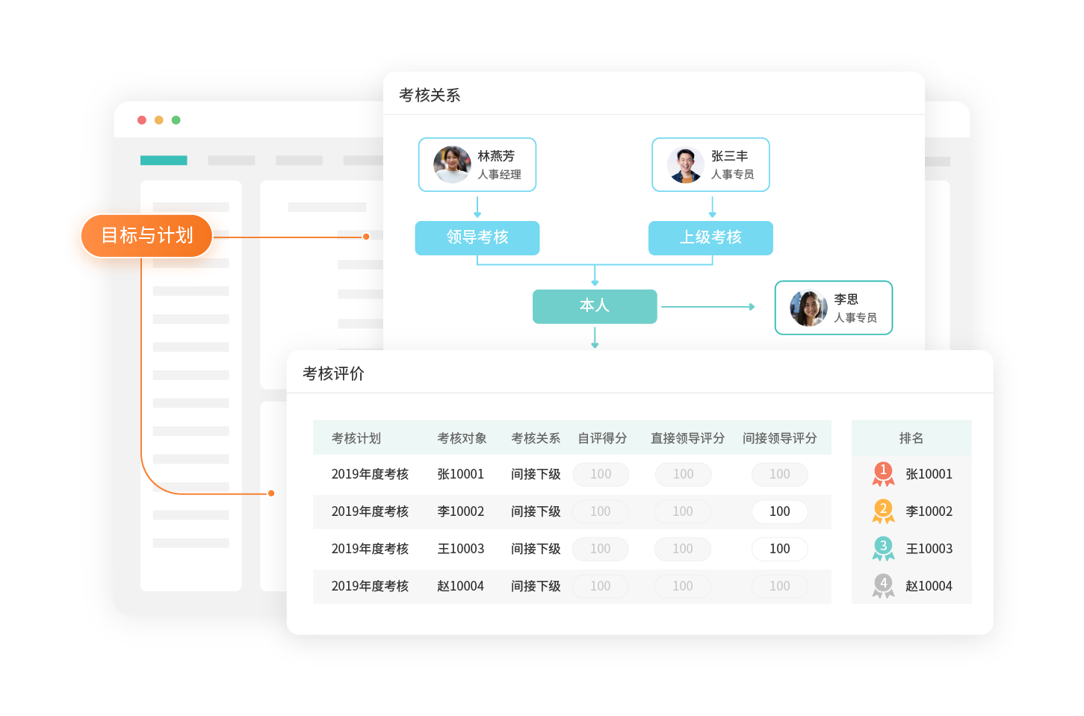Screen dimensions: 1084x716
Task: Click 李思's avatar photo
Action: (x=808, y=308)
